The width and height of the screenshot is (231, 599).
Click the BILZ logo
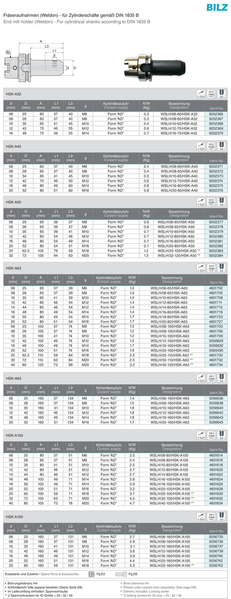pyautogui.click(x=217, y=7)
